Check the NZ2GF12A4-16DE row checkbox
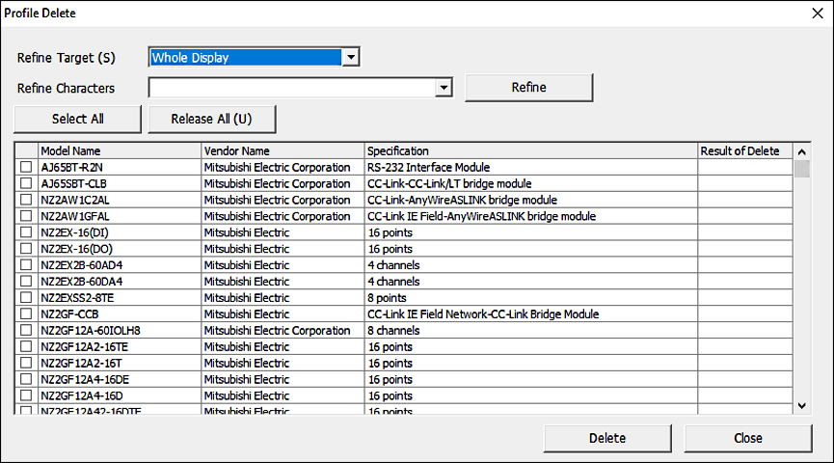Image resolution: width=834 pixels, height=463 pixels. coord(25,379)
